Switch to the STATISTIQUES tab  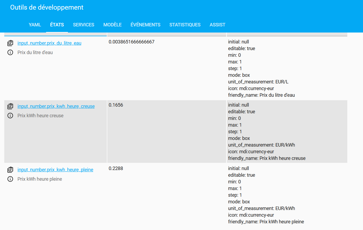pyautogui.click(x=185, y=25)
